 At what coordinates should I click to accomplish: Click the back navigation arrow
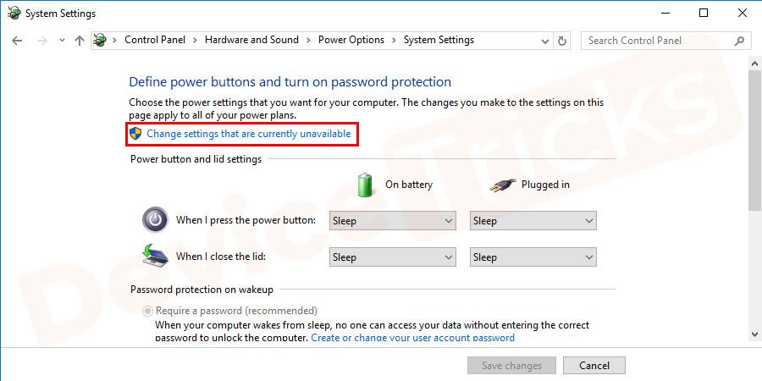(18, 41)
